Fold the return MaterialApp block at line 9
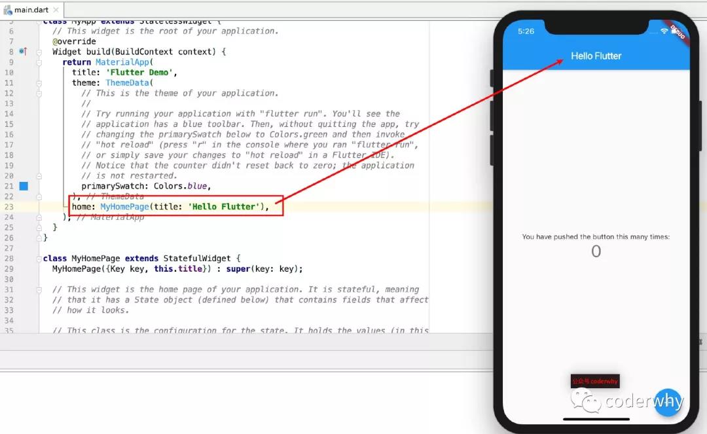This screenshot has height=434, width=707. coord(39,63)
